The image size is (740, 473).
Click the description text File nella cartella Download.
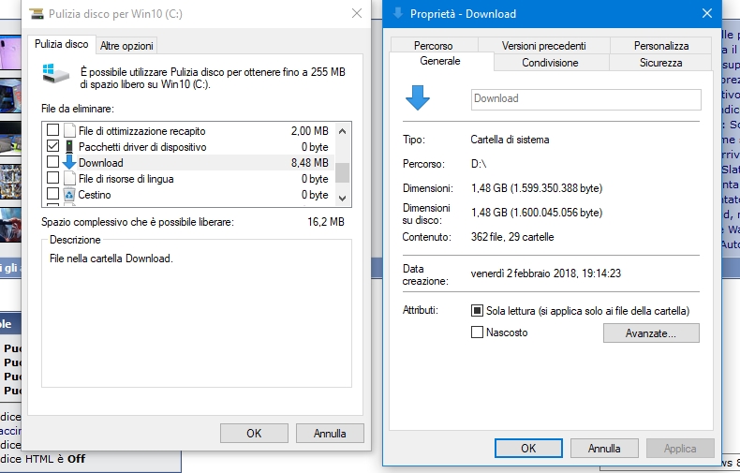click(111, 259)
